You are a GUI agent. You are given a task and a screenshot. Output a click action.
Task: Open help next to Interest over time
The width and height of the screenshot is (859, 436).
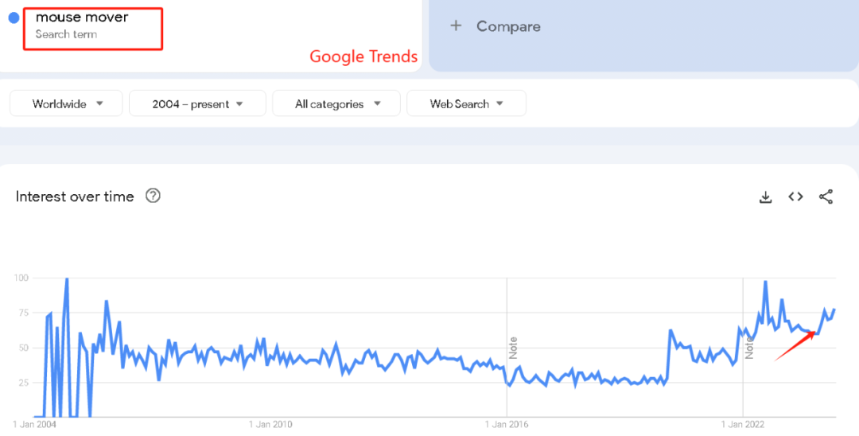pos(153,196)
